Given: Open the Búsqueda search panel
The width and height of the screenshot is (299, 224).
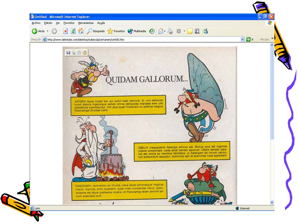Looking at the screenshot, I should 96,31.
